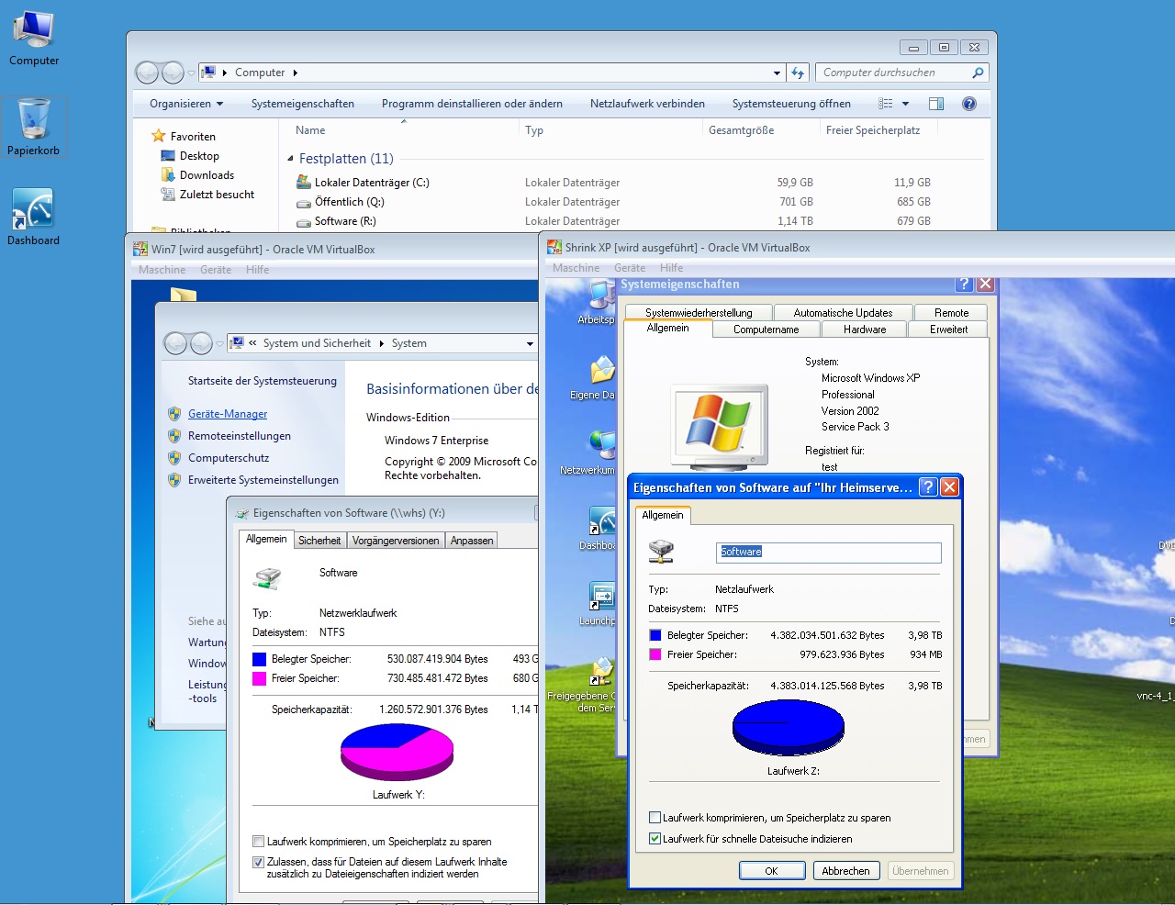Open Explorer recent pages dropdown beside forward arrow

[x=191, y=73]
